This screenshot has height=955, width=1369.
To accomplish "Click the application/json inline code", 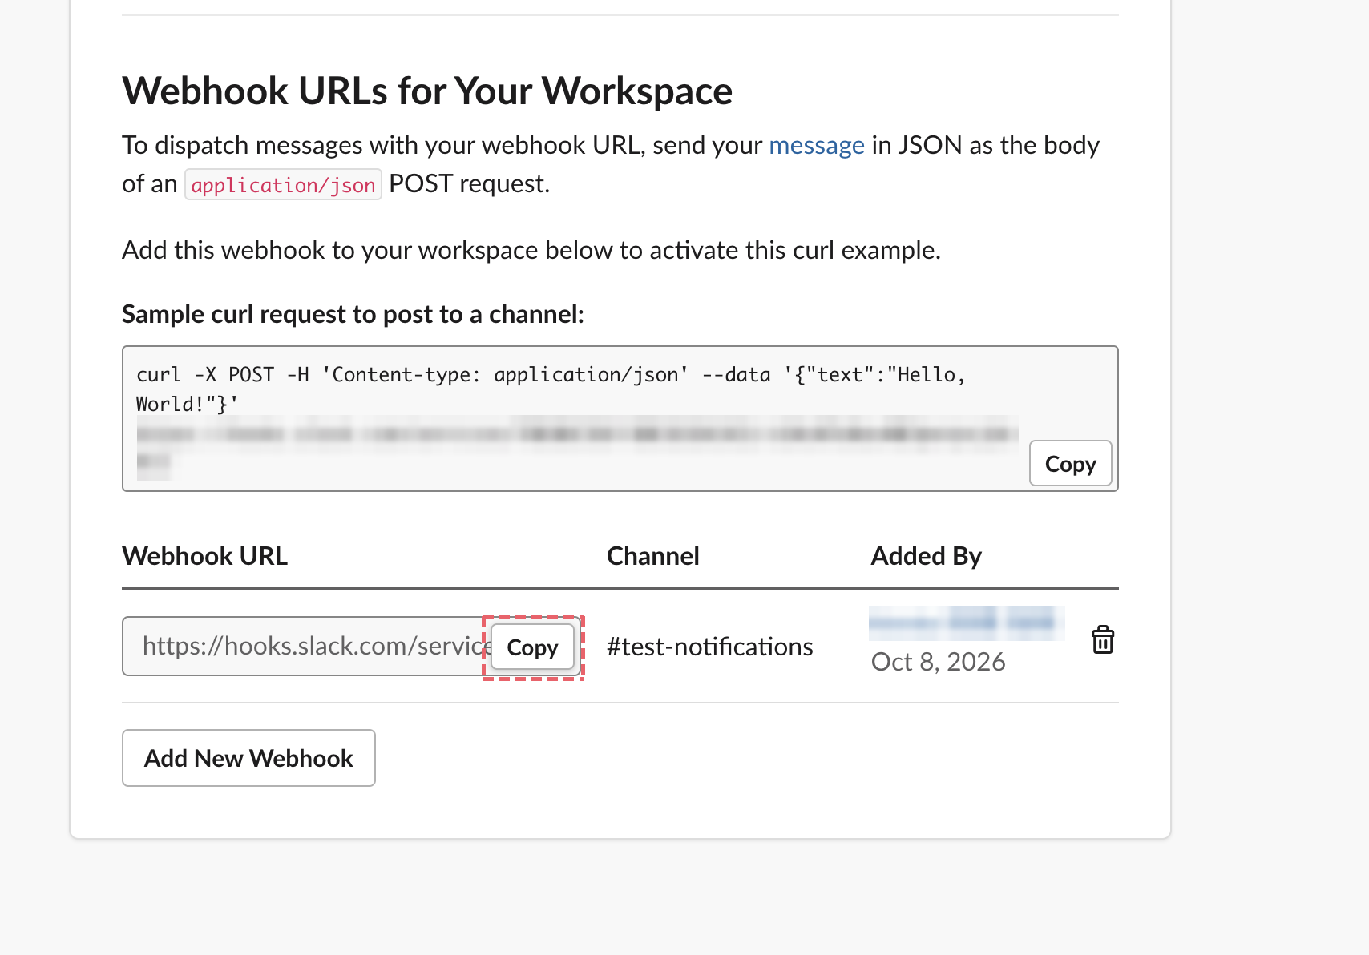I will click(283, 185).
